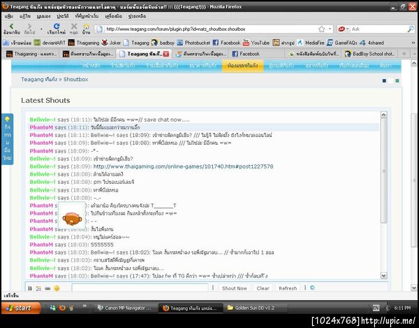Click the Teagang breadcrumb link

pos(39,80)
